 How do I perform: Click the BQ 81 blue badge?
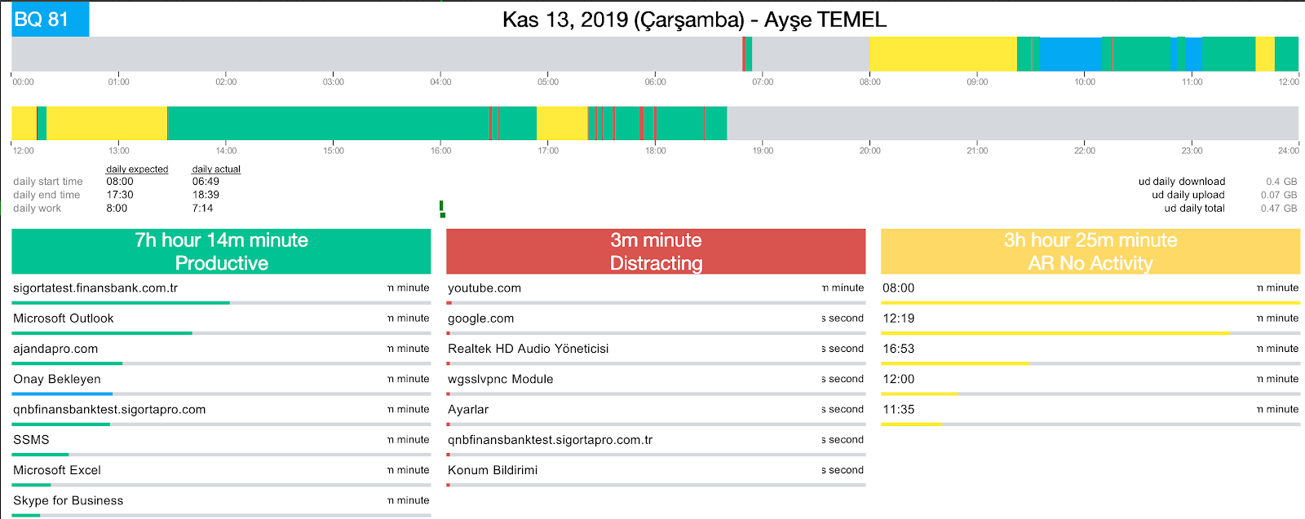[x=50, y=20]
